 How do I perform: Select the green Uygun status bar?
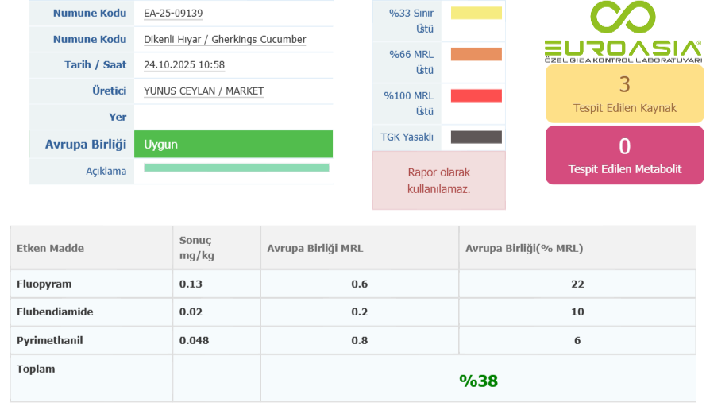tap(233, 145)
